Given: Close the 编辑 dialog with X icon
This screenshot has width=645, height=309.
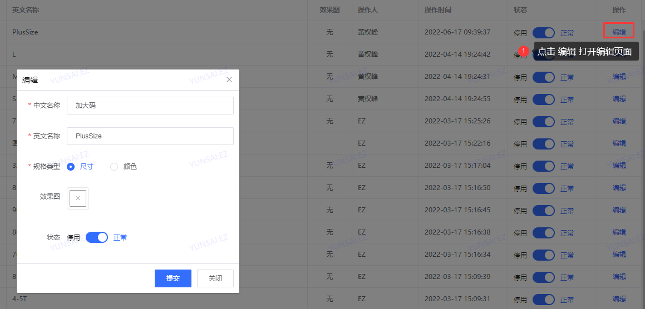Looking at the screenshot, I should (x=229, y=79).
